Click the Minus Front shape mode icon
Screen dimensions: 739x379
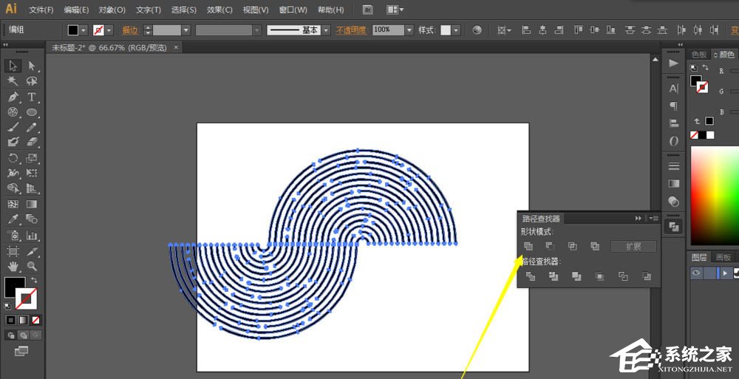pyautogui.click(x=548, y=247)
